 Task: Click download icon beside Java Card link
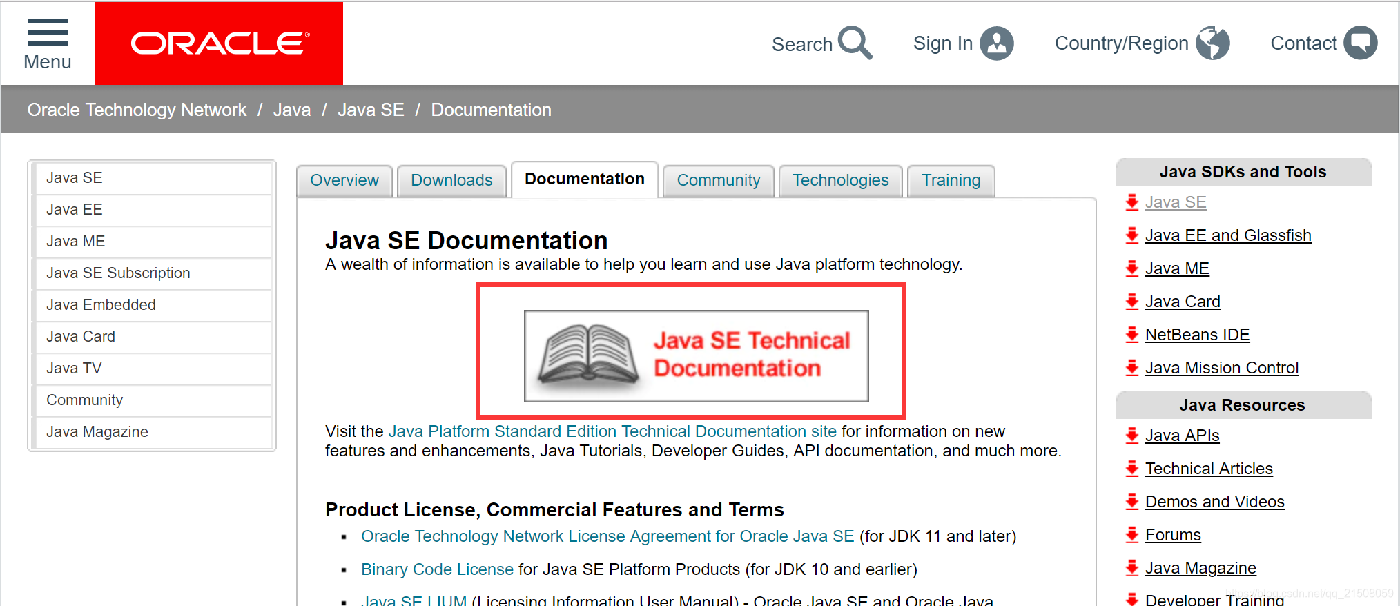1132,302
